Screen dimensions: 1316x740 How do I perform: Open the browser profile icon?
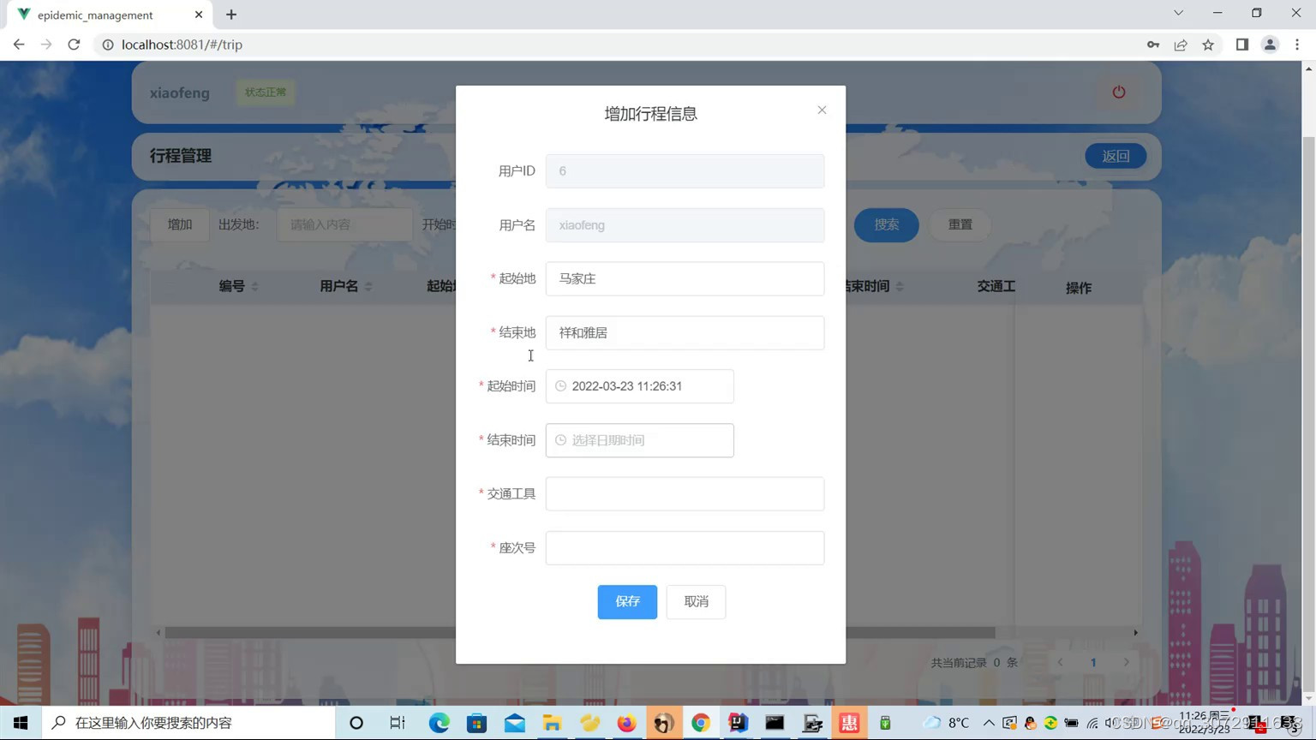1270,45
